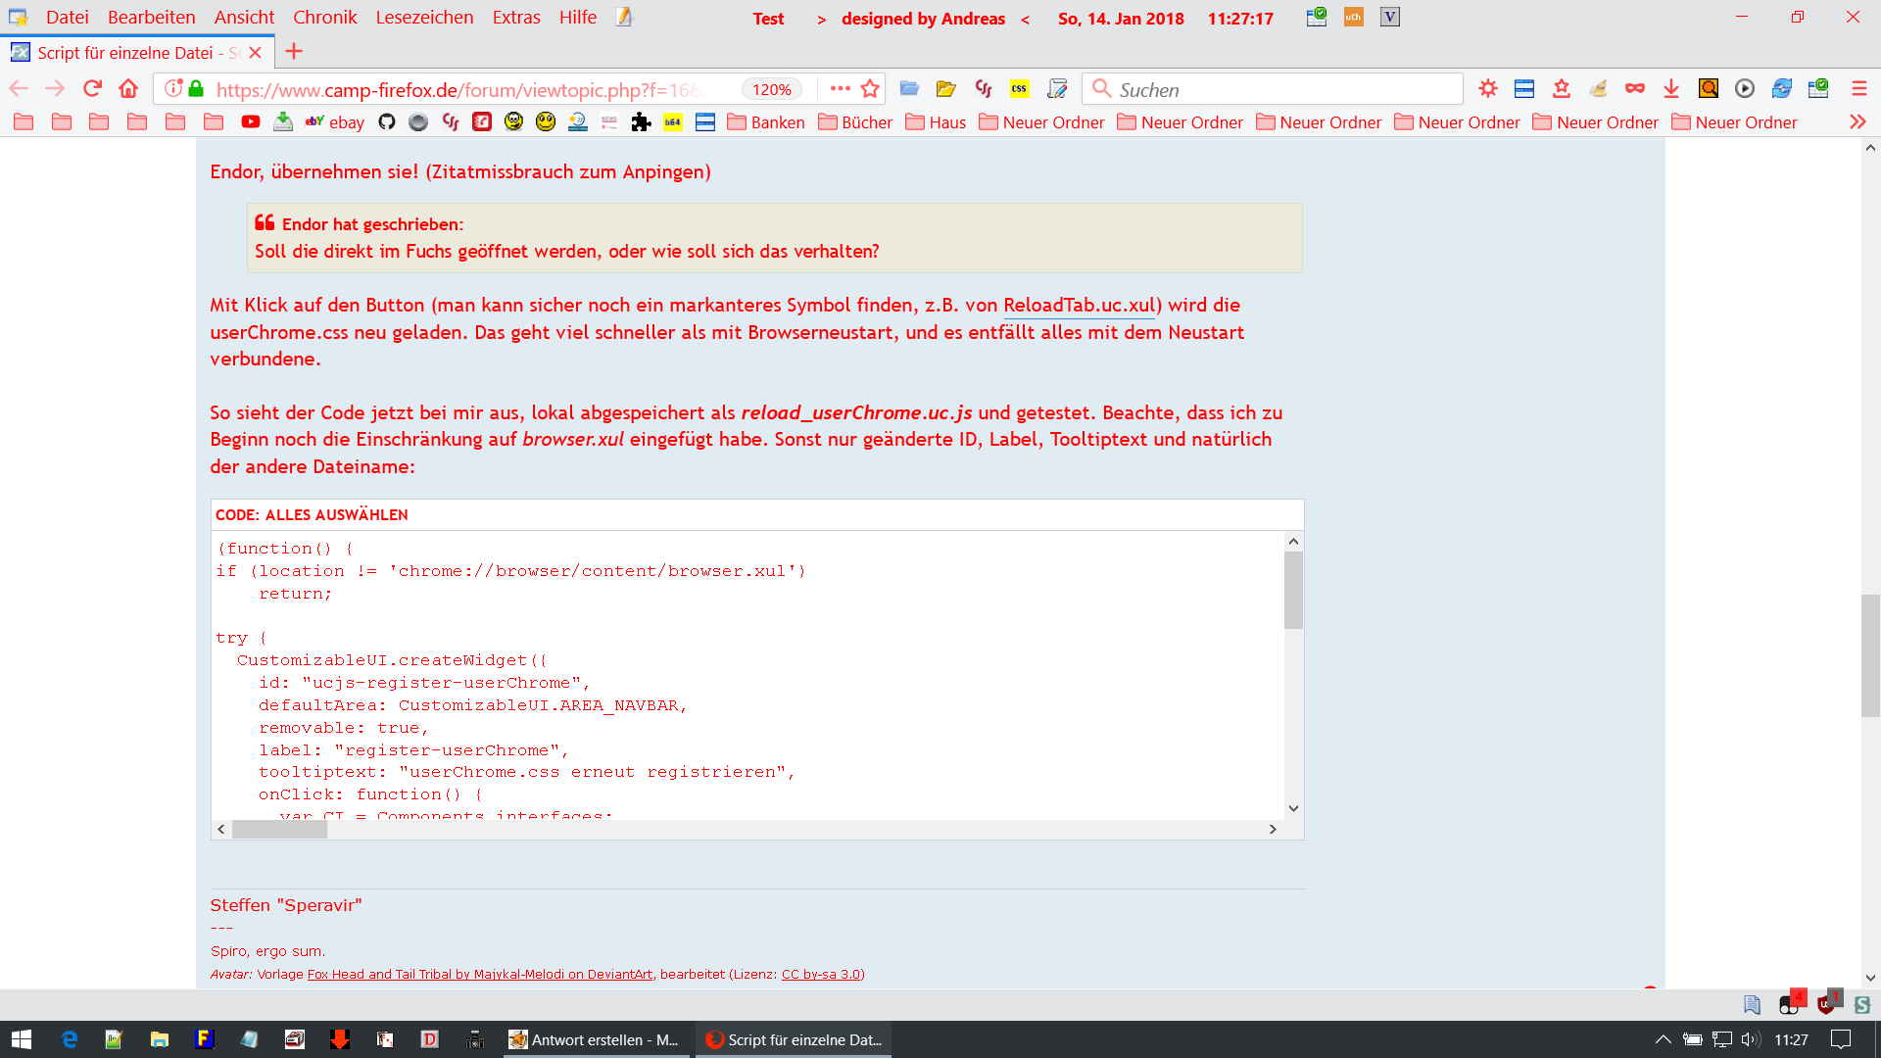Viewport: 1881px width, 1058px height.
Task: Open the Downloads arrow icon
Action: (x=1671, y=89)
